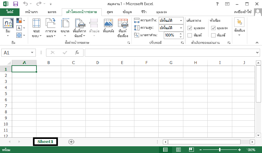This screenshot has height=153, width=262.
Task: Add a new sheet with the plus button
Action: 71,141
